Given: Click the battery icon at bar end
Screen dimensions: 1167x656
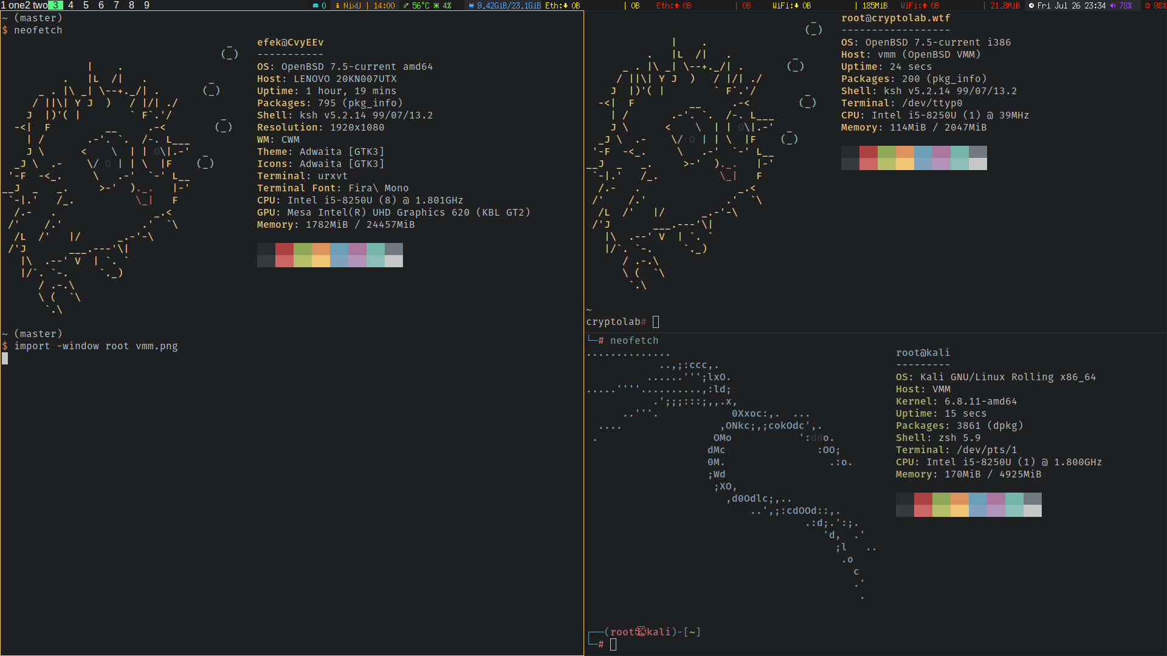Looking at the screenshot, I should [1148, 5].
